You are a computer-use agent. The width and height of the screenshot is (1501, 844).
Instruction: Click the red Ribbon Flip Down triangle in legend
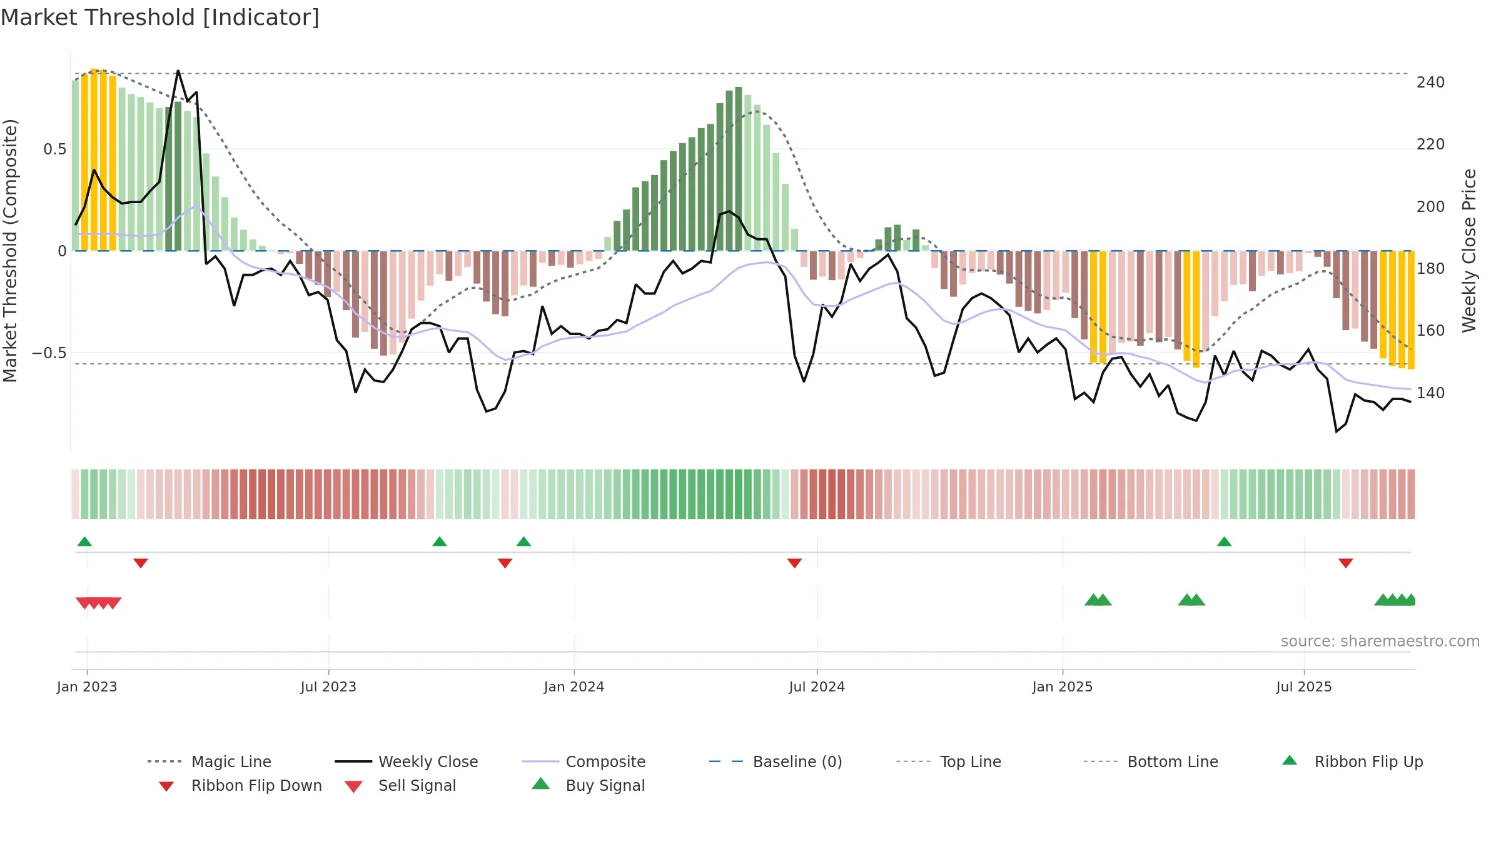click(166, 786)
